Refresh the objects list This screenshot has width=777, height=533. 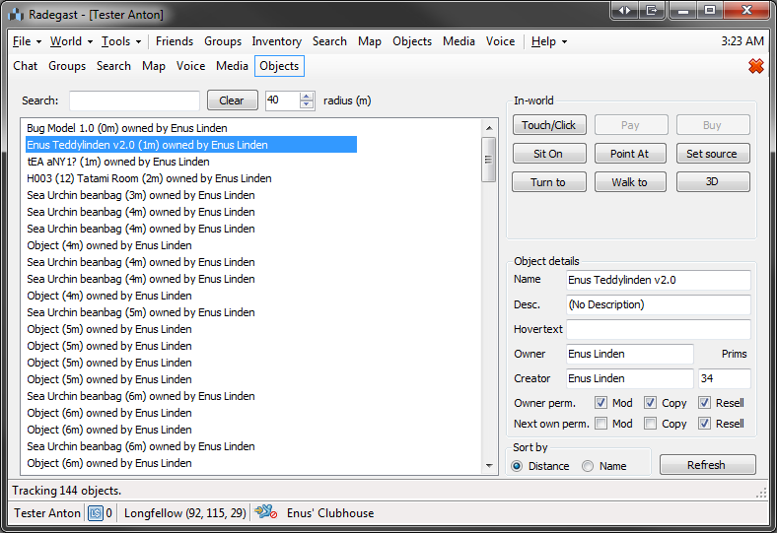click(707, 465)
